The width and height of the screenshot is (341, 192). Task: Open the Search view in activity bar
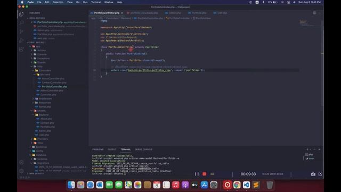pyautogui.click(x=21, y=22)
